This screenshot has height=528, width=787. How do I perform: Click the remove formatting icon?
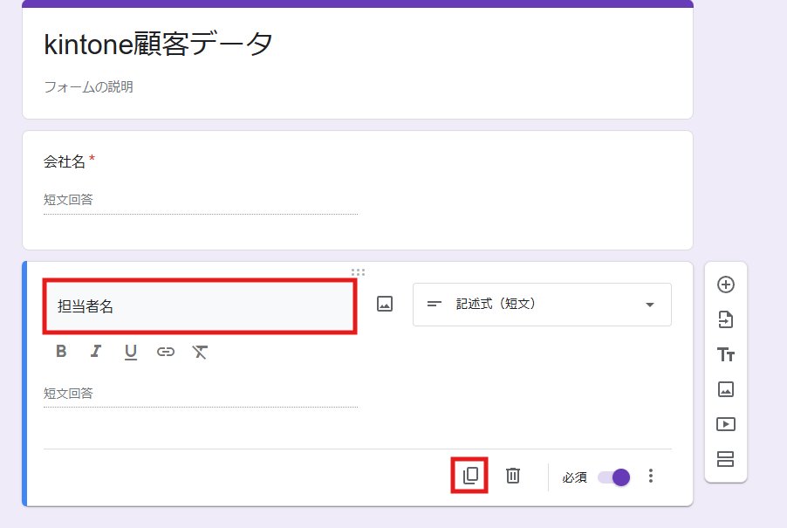click(200, 352)
